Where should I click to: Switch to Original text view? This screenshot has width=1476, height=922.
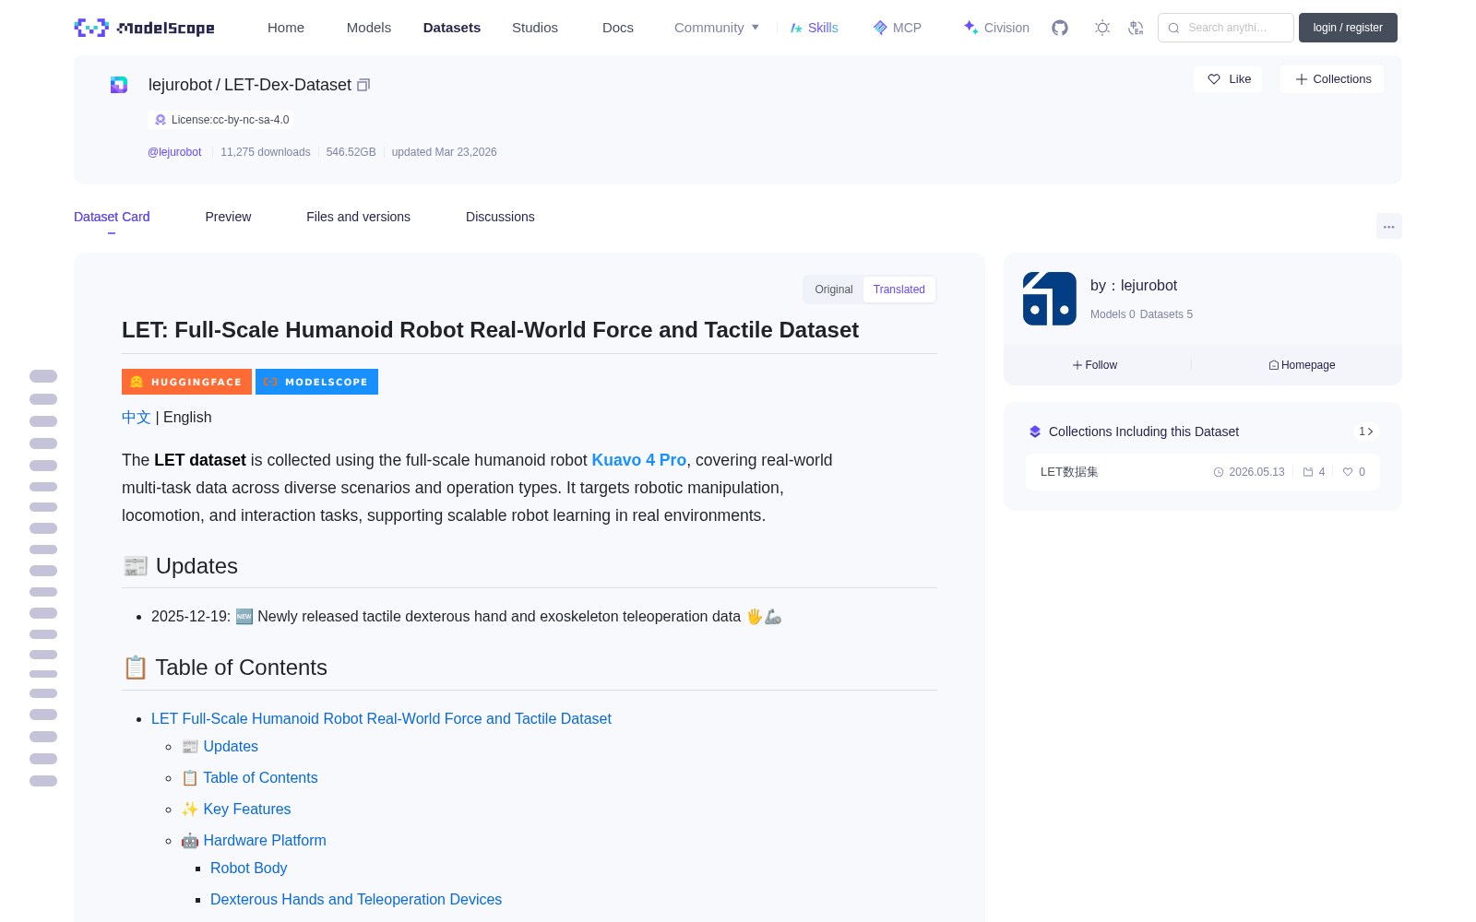(834, 290)
